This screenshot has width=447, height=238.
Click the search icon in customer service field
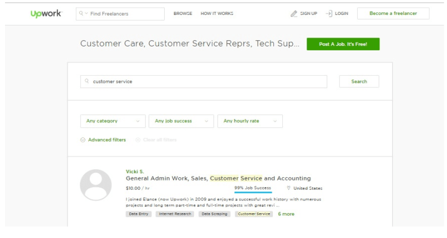[87, 81]
